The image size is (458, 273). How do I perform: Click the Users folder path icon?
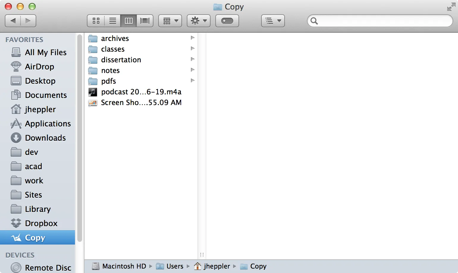coord(160,266)
